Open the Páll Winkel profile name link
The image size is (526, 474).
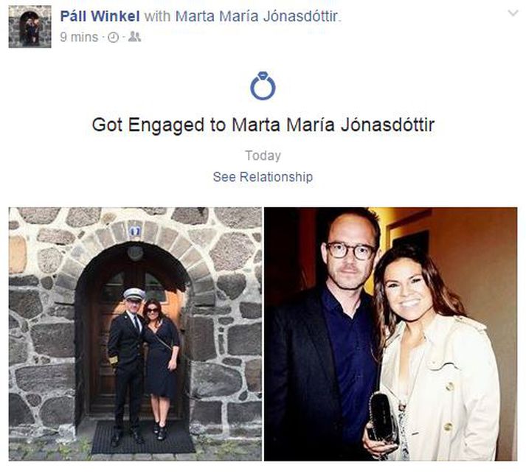[100, 15]
